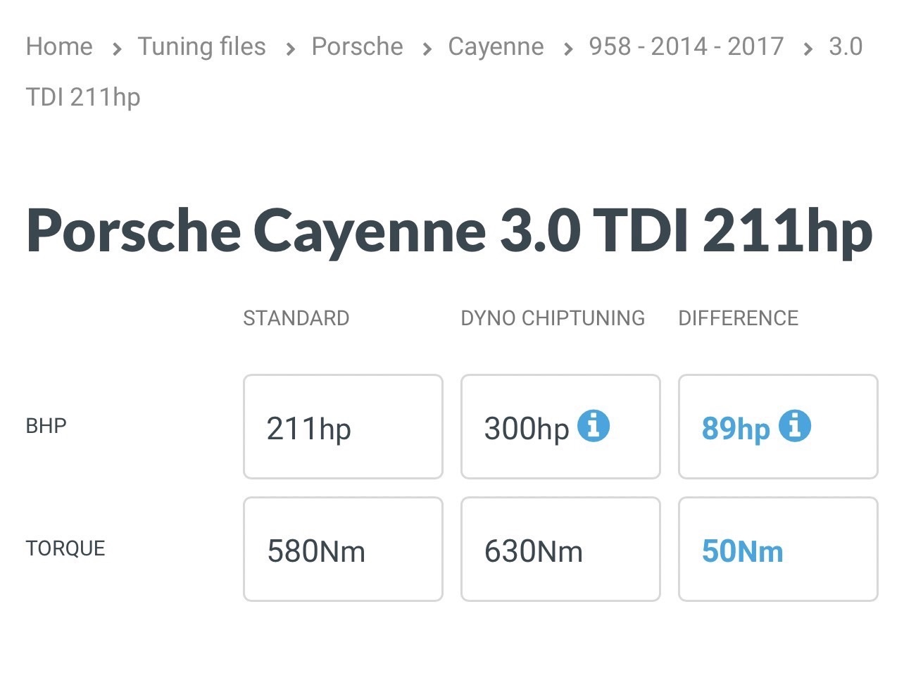904x685 pixels.
Task: Click the 300hp chiptuning value
Action: pyautogui.click(x=527, y=428)
